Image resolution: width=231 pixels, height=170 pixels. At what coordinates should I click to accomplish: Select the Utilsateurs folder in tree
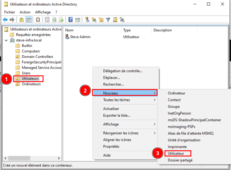pos(30,78)
